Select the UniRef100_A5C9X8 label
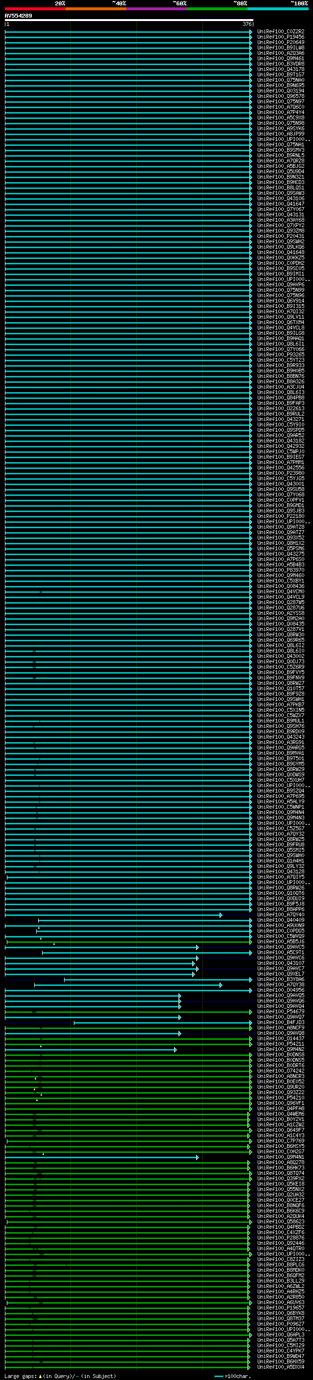 pyautogui.click(x=281, y=118)
